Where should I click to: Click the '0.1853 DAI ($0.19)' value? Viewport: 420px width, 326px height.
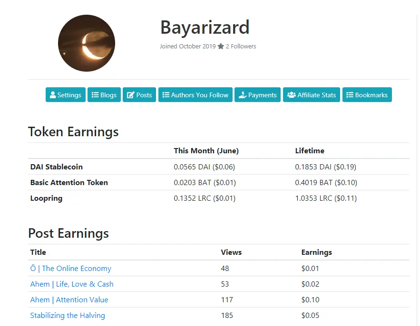(x=326, y=167)
